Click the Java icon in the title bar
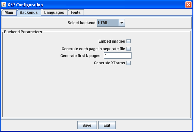Image resolution: width=194 pixels, height=133 pixels. (x=4, y=5)
